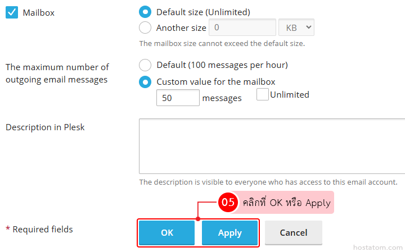Click the Mailbox label text
This screenshot has width=405, height=252.
click(x=38, y=12)
